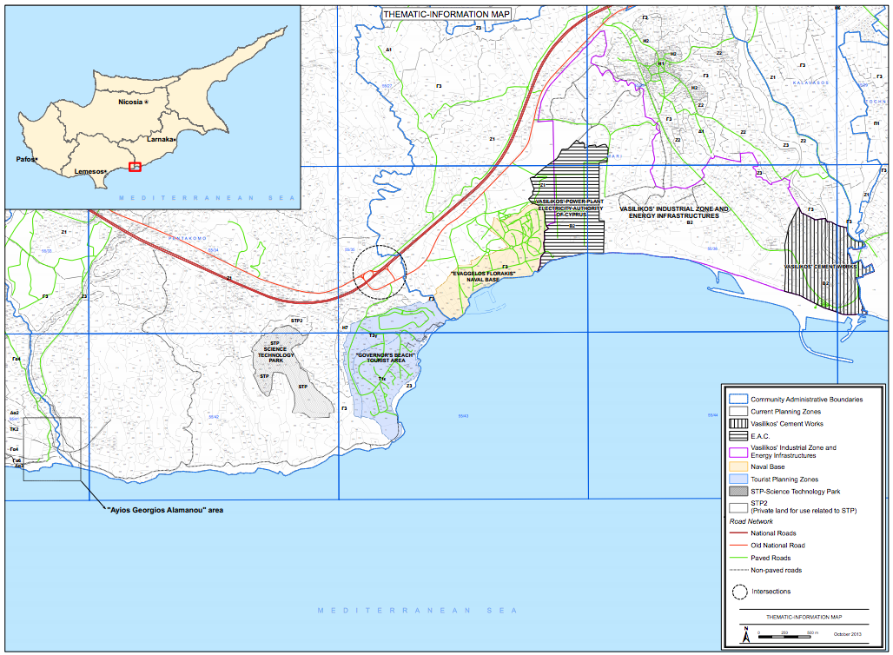Click the Pafos label on inset map

click(x=26, y=160)
